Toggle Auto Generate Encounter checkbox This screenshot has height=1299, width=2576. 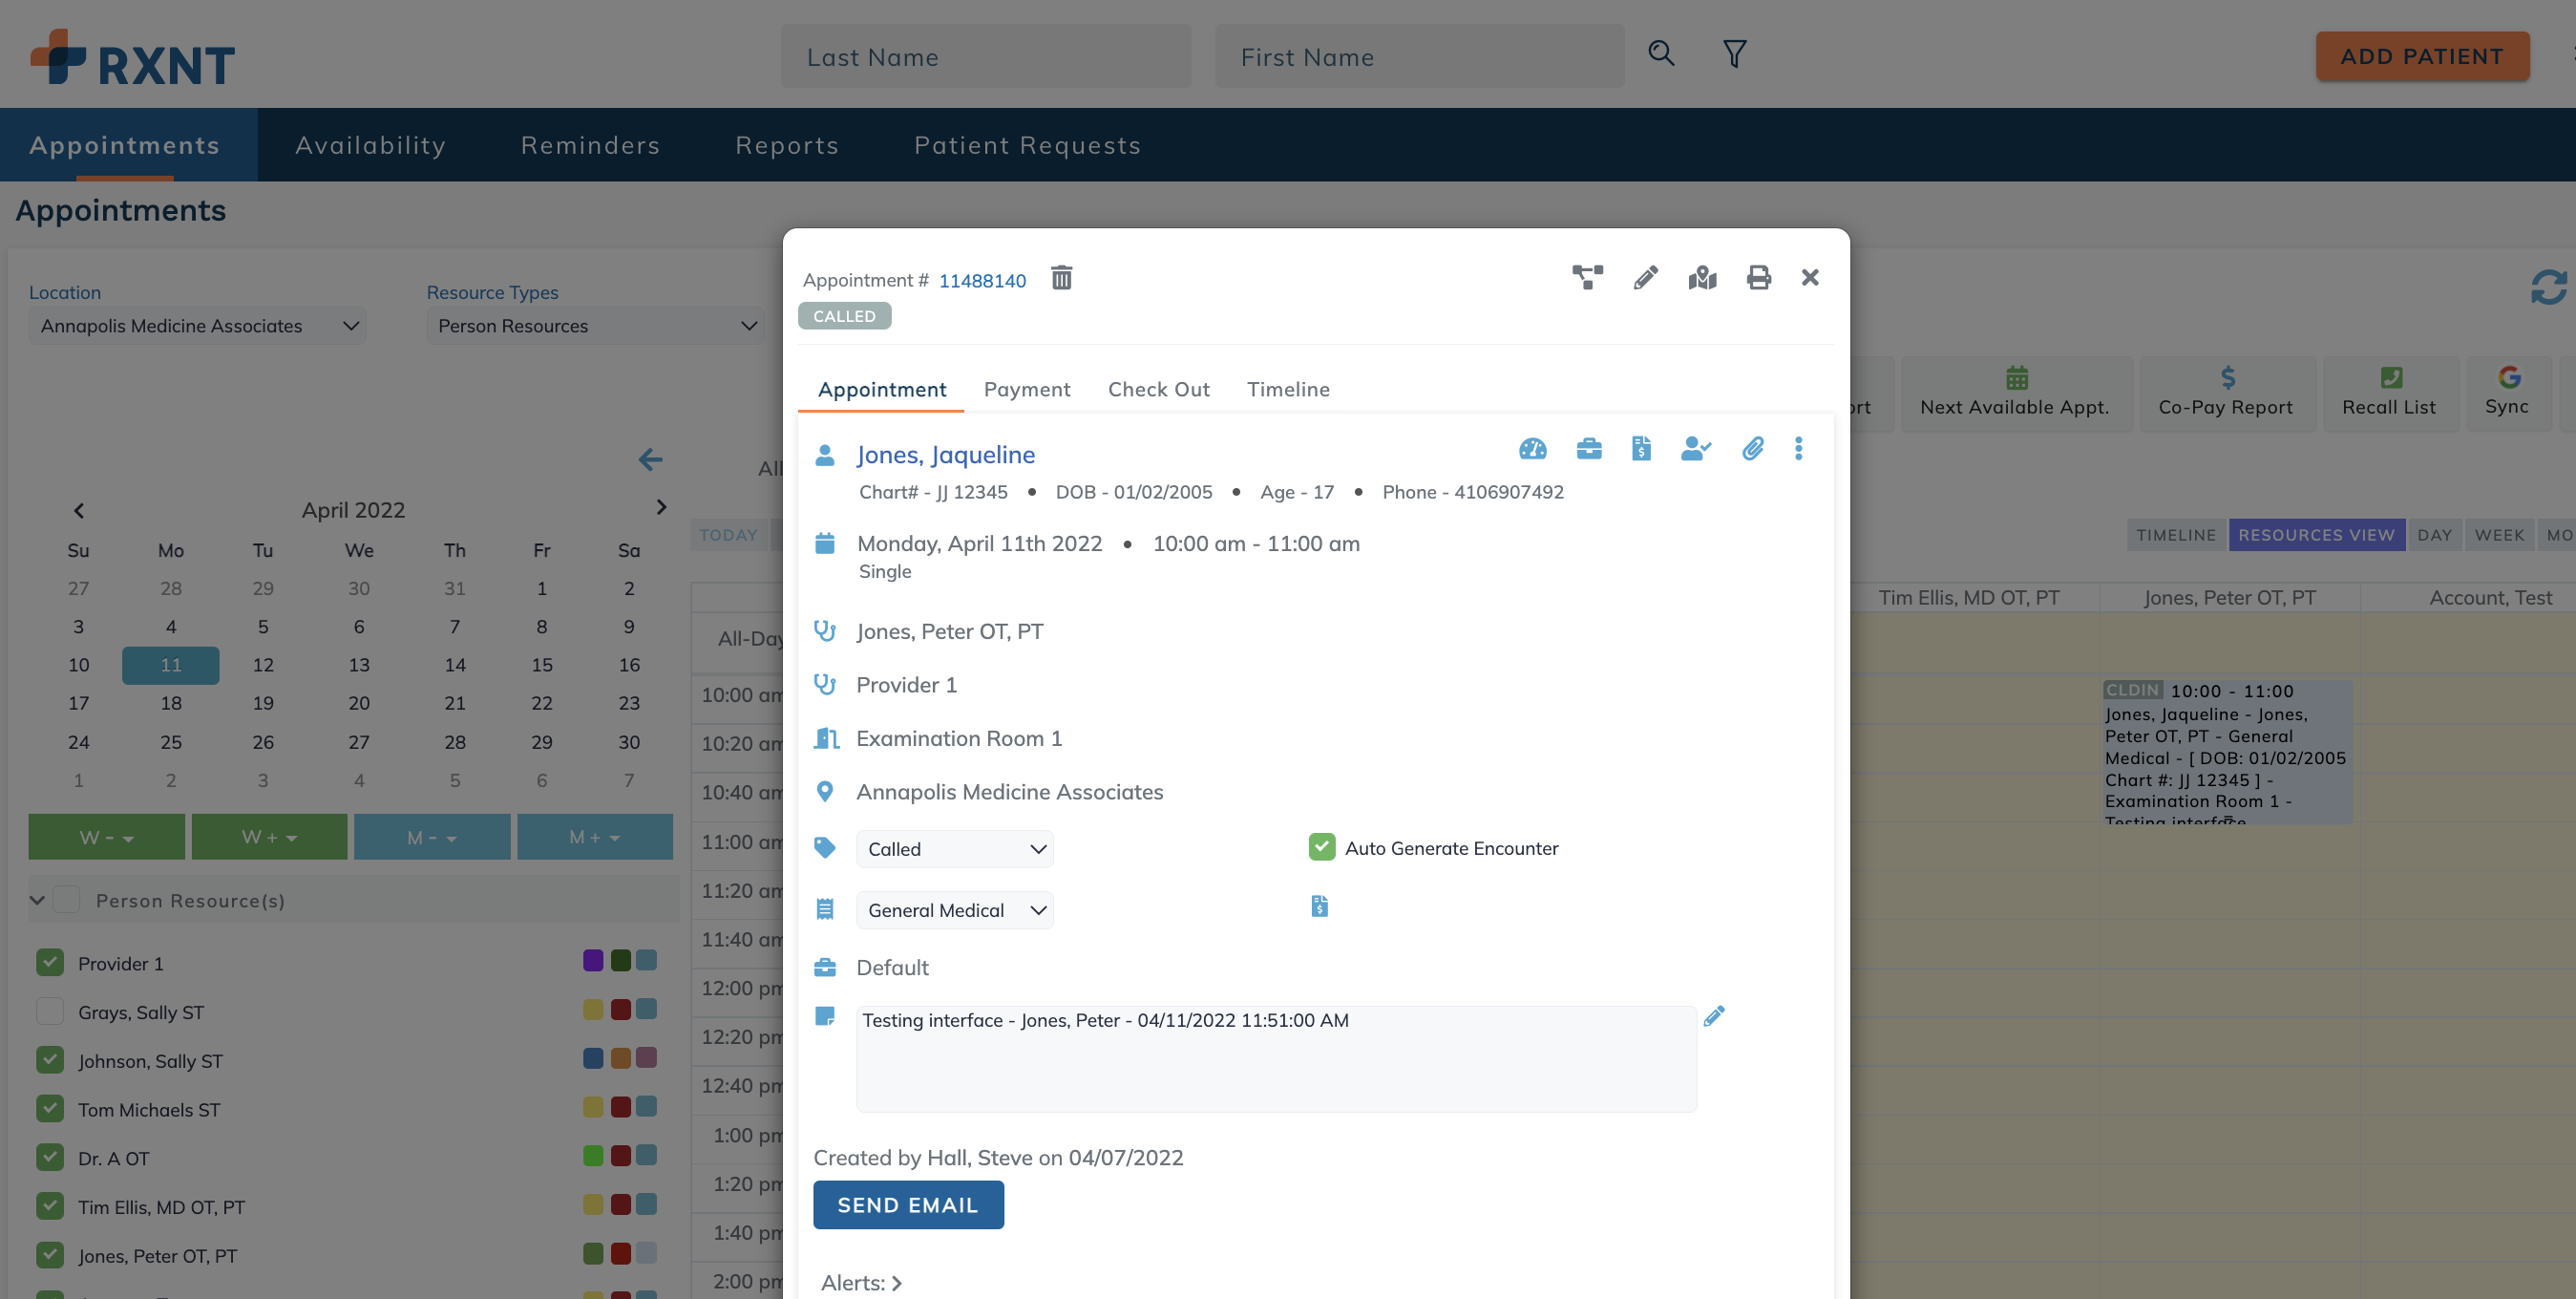click(1322, 848)
